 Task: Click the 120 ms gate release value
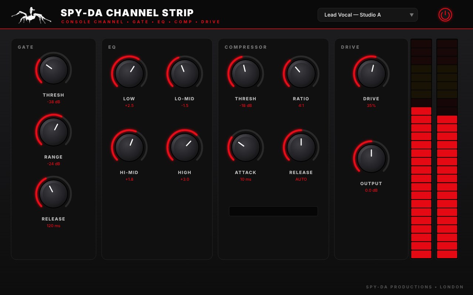(x=54, y=226)
